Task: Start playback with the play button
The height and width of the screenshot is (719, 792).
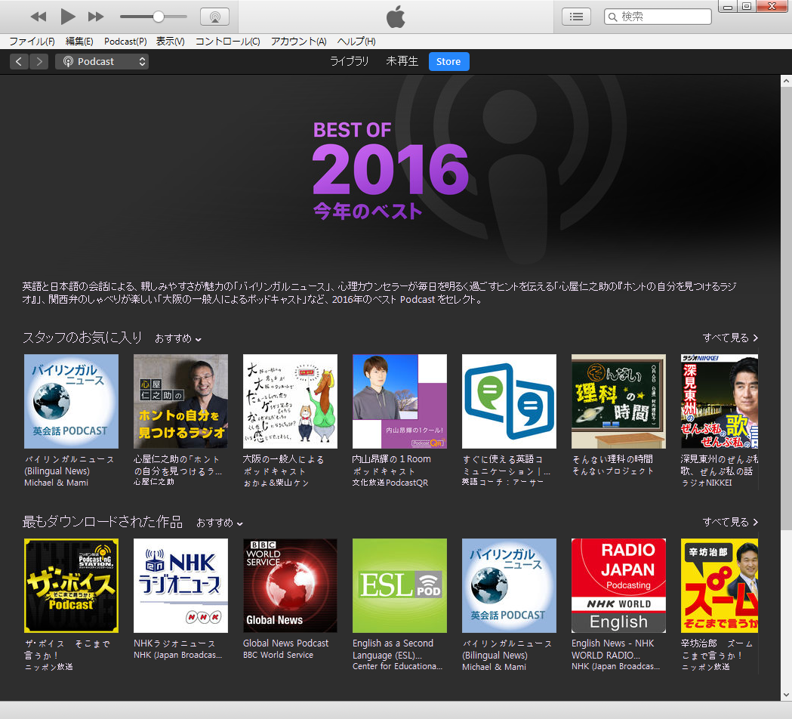Action: (68, 17)
